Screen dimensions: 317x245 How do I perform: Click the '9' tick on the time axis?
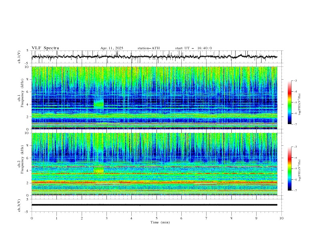(256, 218)
